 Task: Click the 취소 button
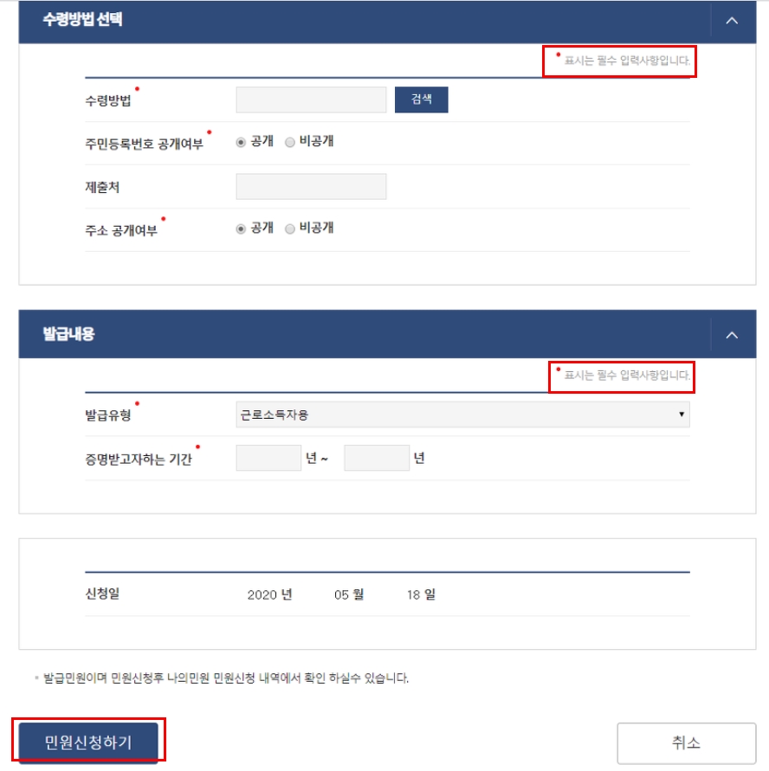coord(687,743)
